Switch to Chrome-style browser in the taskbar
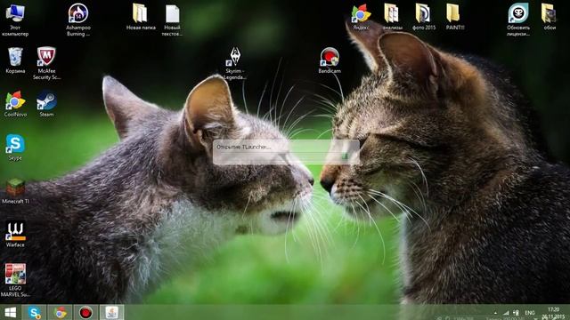 coord(61,312)
